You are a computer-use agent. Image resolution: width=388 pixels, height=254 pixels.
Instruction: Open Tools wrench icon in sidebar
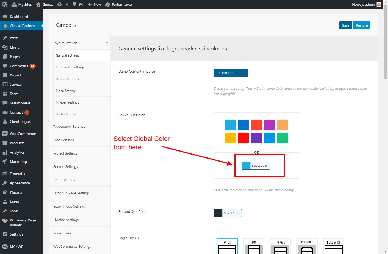[5, 211]
